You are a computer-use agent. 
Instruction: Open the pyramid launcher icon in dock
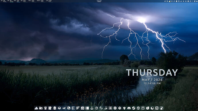(x=36, y=108)
